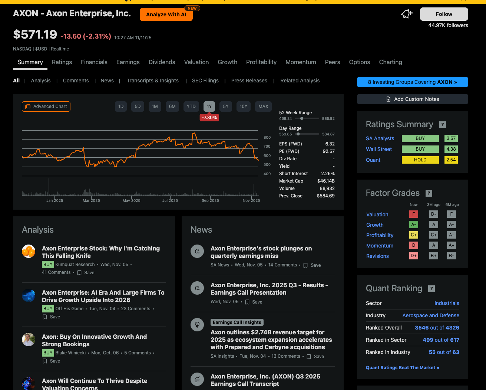486x390 pixels.
Task: Click the Advanced Chart button
Action: pos(46,106)
